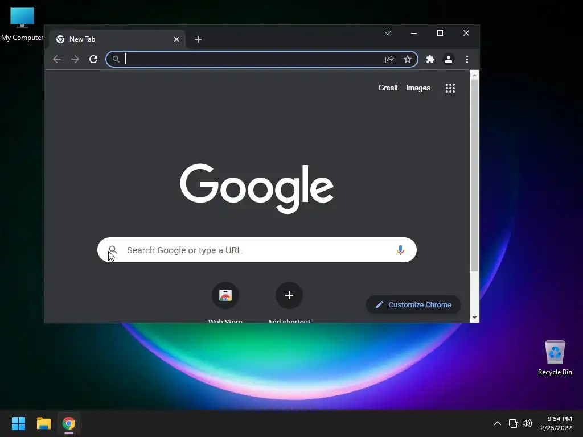Image resolution: width=583 pixels, height=437 pixels.
Task: Click the page's vertical scrollbar thumb
Action: 474,175
